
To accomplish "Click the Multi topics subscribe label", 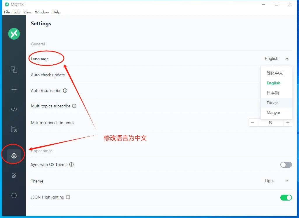I will 50,106.
